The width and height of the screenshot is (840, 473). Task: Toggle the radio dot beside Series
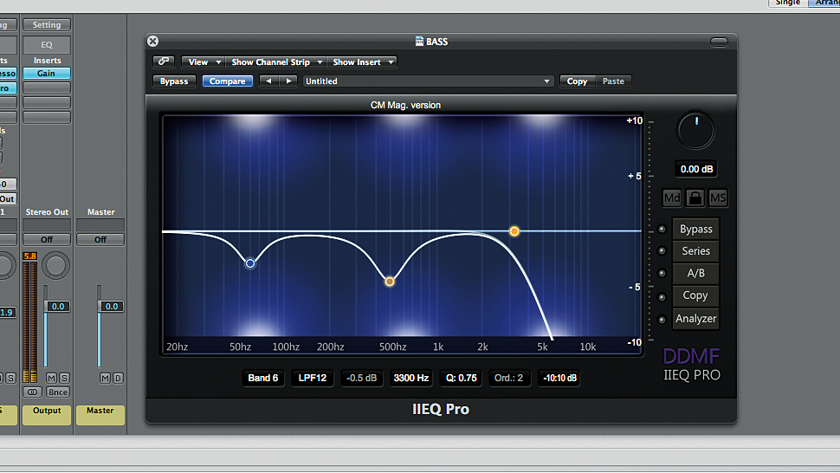(x=662, y=250)
